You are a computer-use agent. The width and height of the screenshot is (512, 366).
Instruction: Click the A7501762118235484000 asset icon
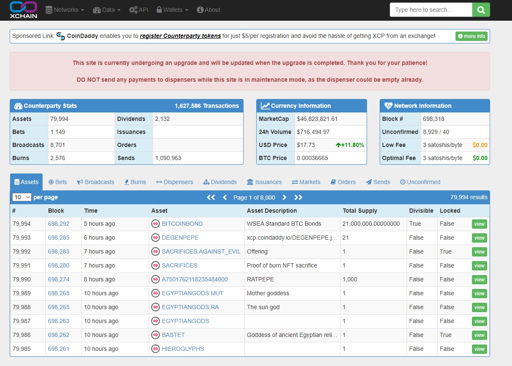coord(155,279)
